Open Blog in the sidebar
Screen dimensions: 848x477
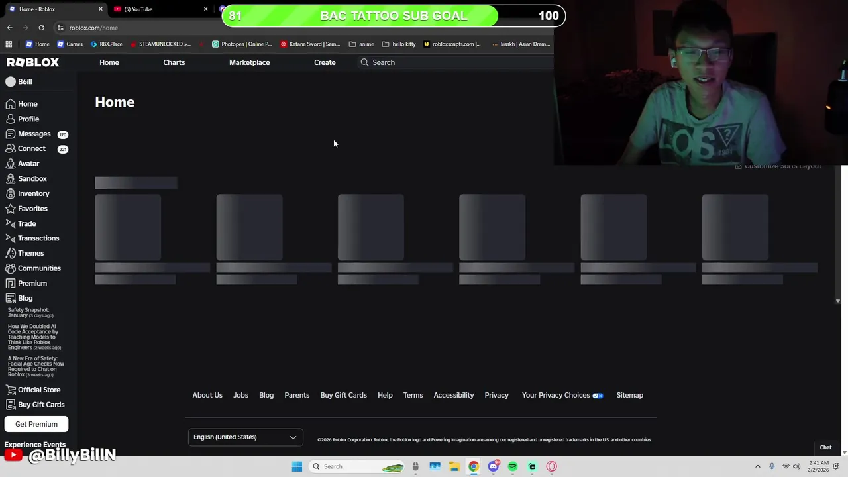19,298
